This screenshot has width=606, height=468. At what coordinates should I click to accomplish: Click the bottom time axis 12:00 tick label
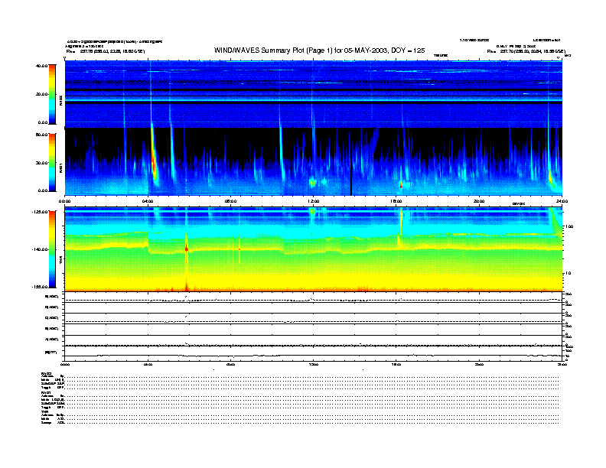coord(313,364)
